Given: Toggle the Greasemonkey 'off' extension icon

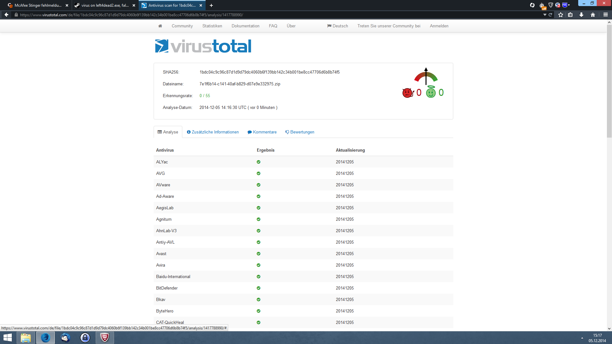Looking at the screenshot, I should tap(542, 5).
